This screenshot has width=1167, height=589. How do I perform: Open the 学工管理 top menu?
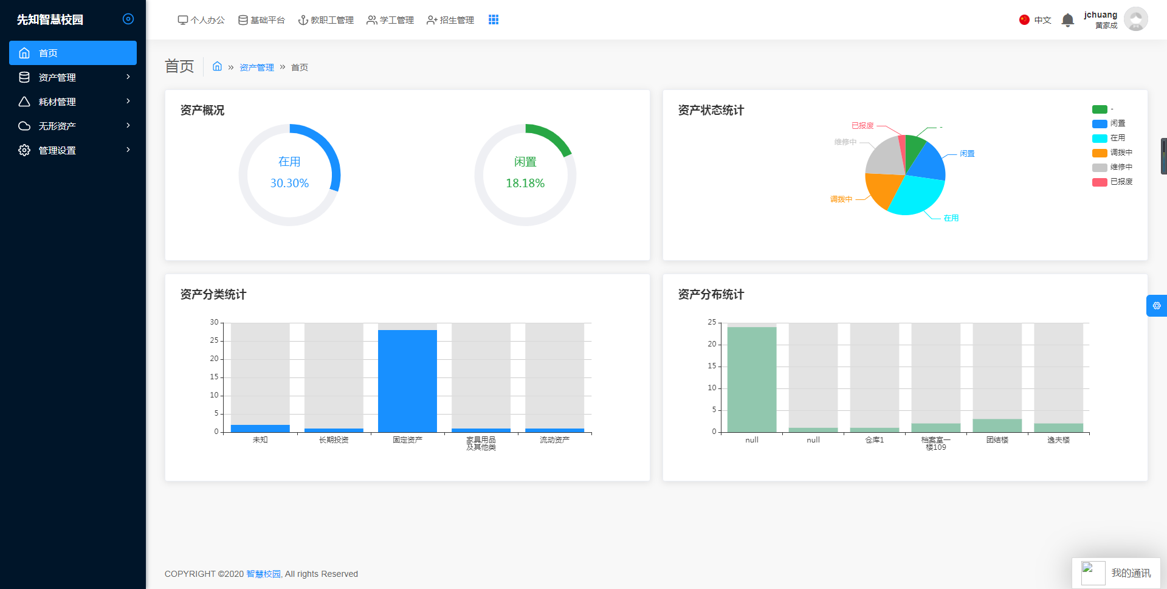390,20
